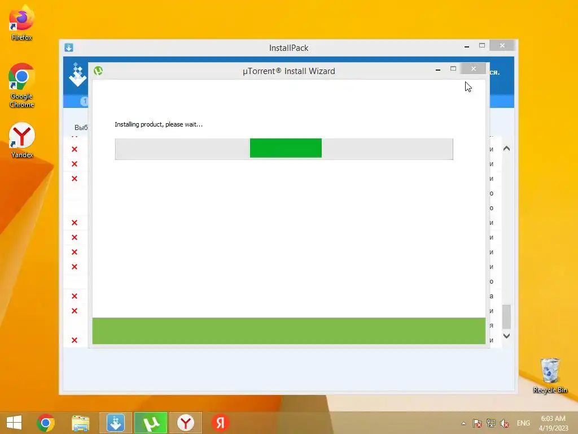Click the bottom-most red X in InstallPack list
This screenshot has height=434, width=578.
pyautogui.click(x=75, y=340)
